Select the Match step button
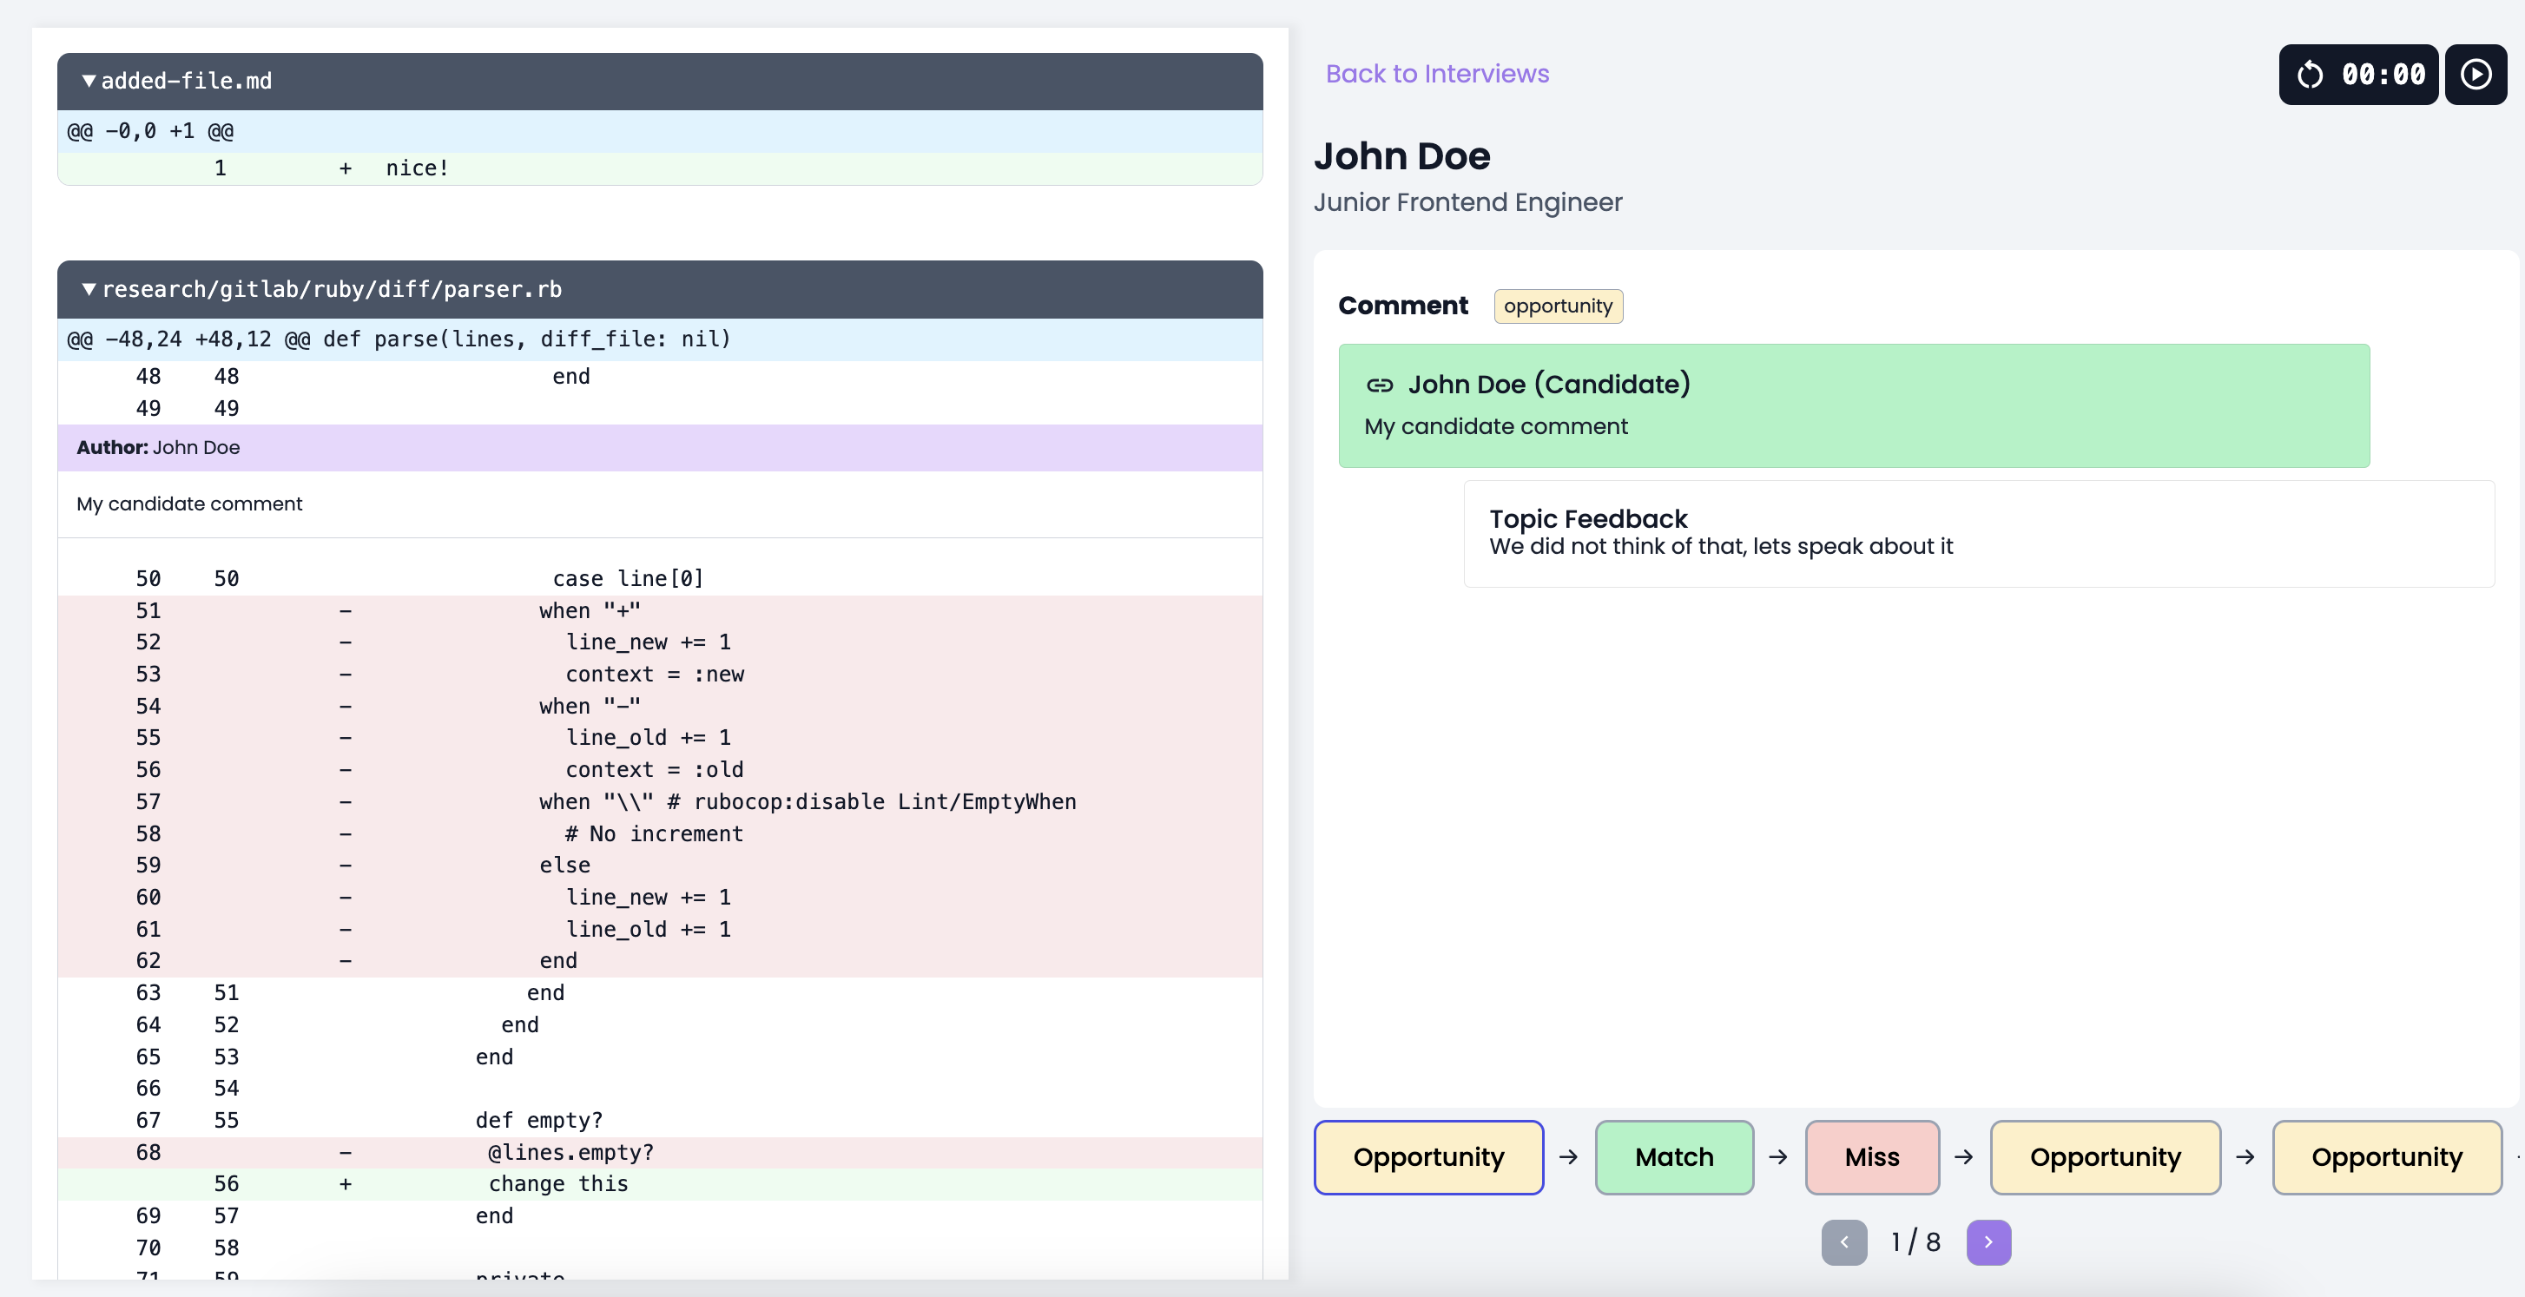Image resolution: width=2525 pixels, height=1297 pixels. [1674, 1157]
